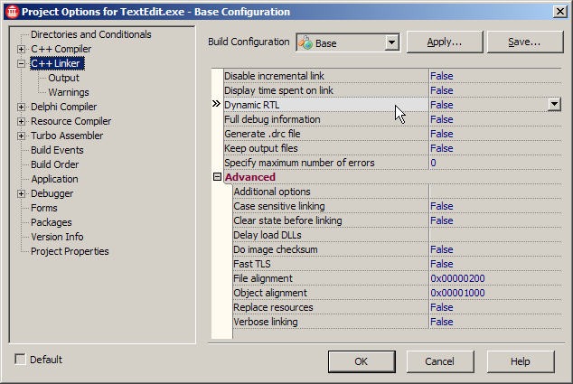Open the Dynamic RTL value dropdown
The height and width of the screenshot is (384, 573).
(554, 105)
